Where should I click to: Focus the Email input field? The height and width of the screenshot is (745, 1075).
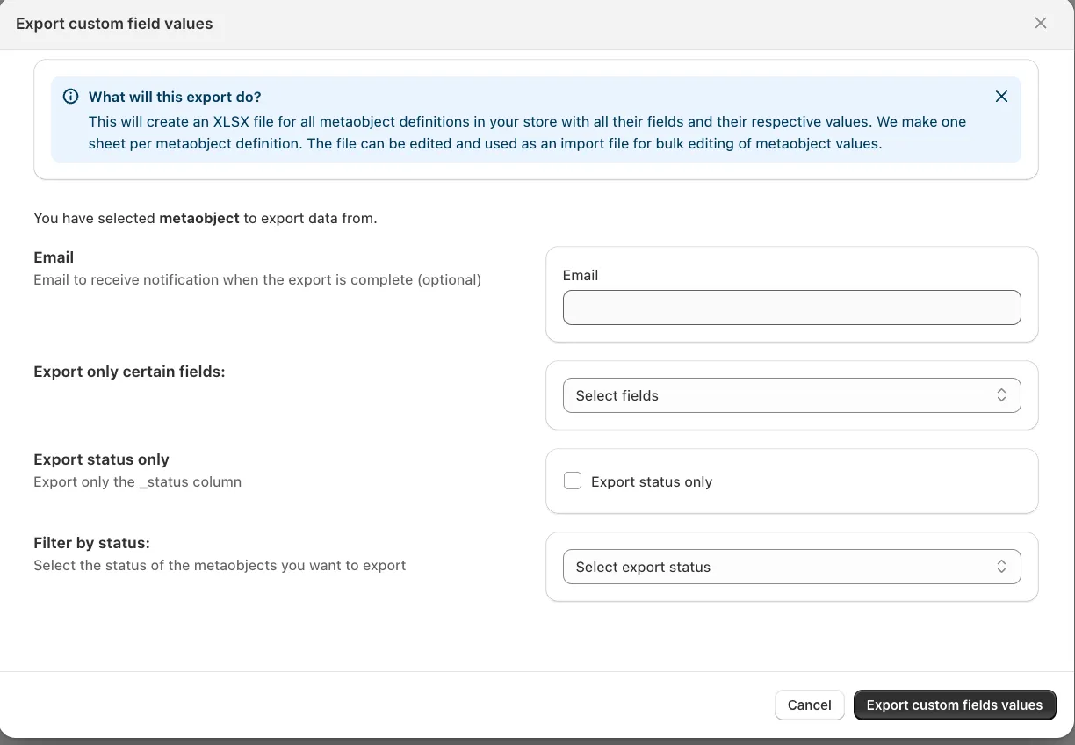point(791,307)
